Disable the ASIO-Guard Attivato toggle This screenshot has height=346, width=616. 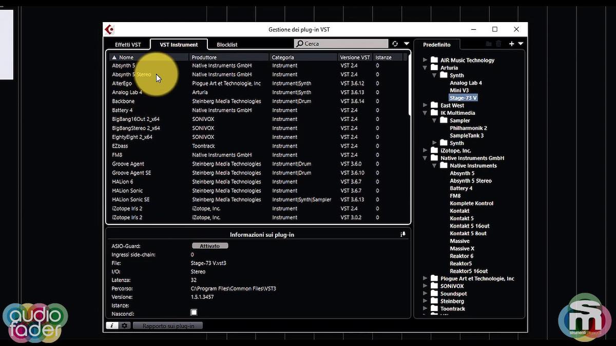coord(209,246)
